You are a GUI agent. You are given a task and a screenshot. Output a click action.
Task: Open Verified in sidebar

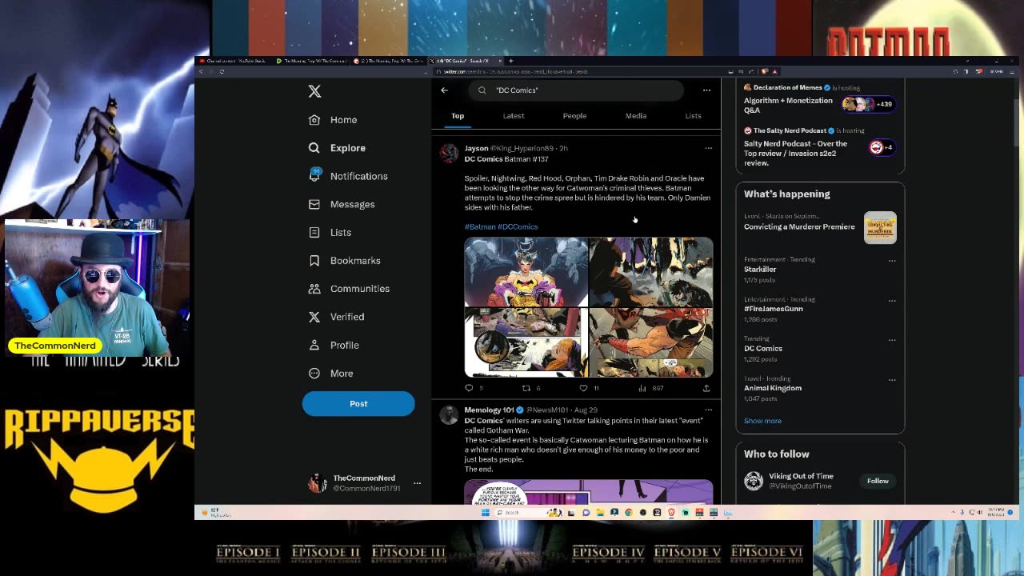tap(336, 317)
